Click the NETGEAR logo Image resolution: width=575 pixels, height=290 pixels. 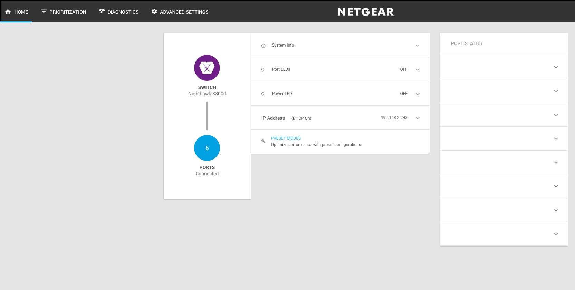coord(365,12)
